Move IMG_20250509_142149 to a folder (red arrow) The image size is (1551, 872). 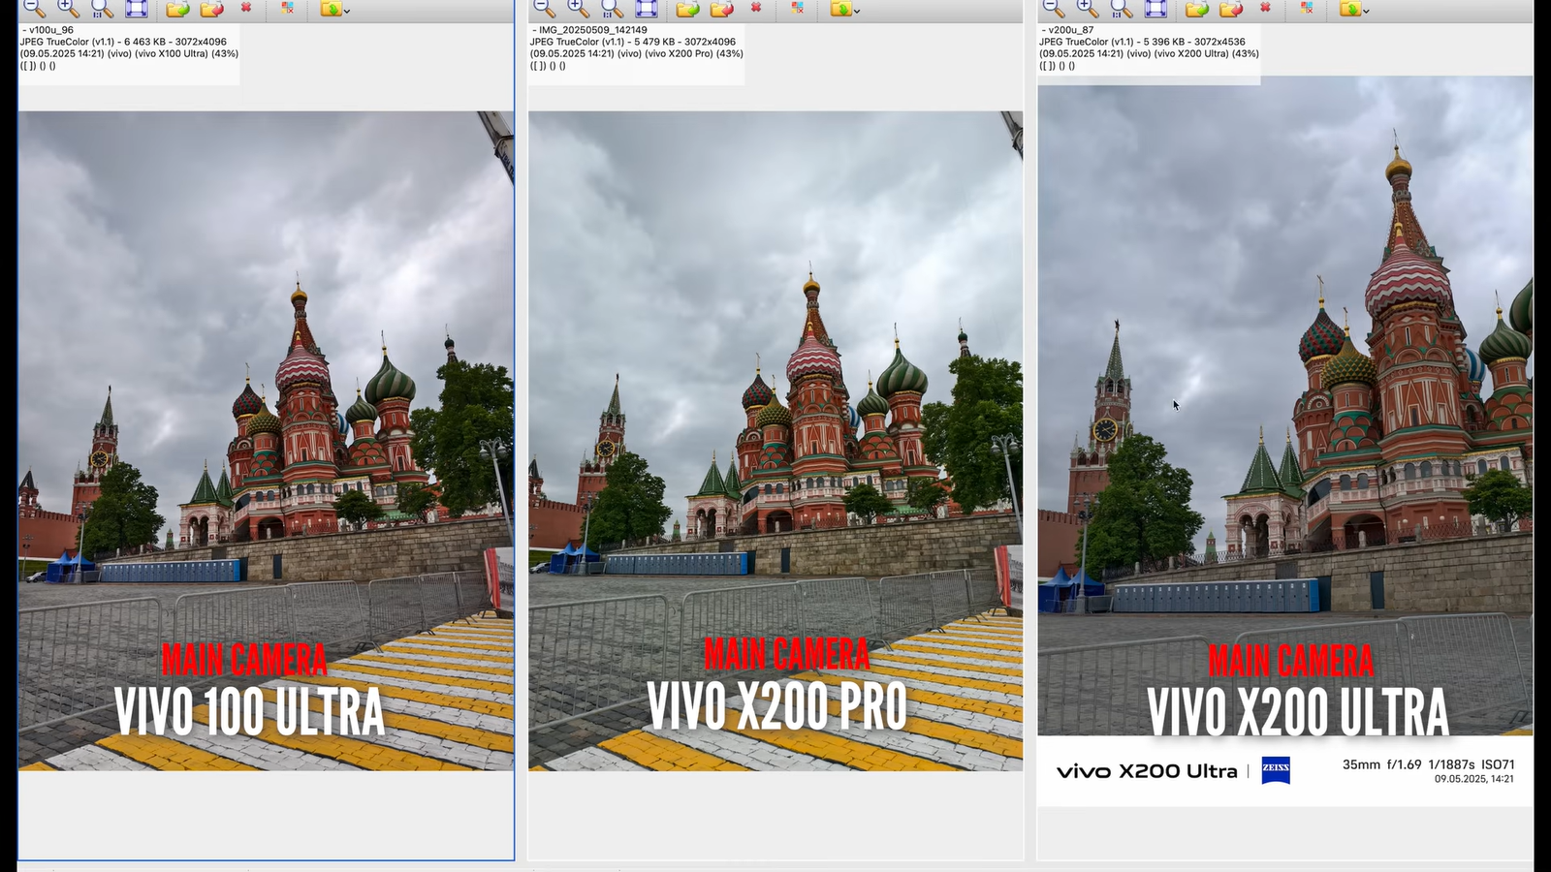[721, 9]
